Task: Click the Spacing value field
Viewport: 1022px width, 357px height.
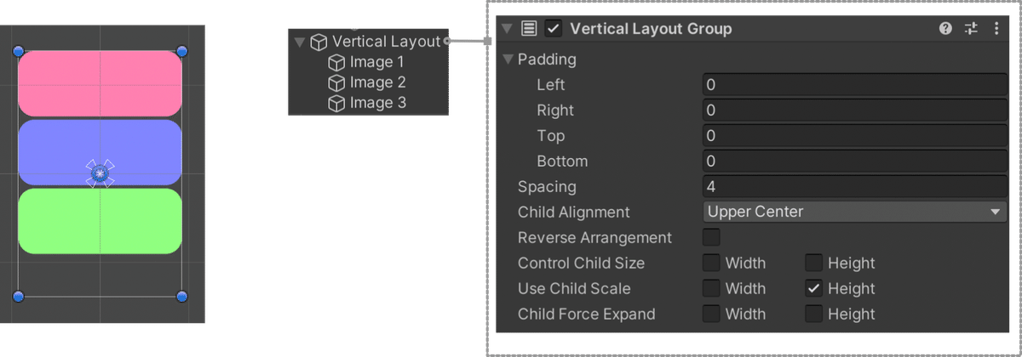Action: 855,186
